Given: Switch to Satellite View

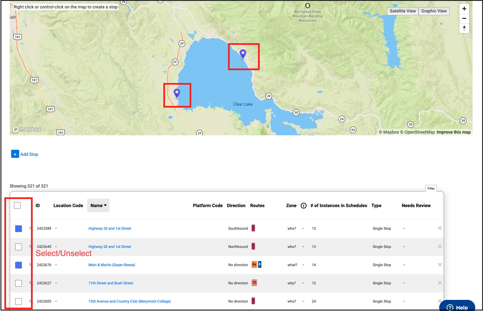Looking at the screenshot, I should point(403,11).
